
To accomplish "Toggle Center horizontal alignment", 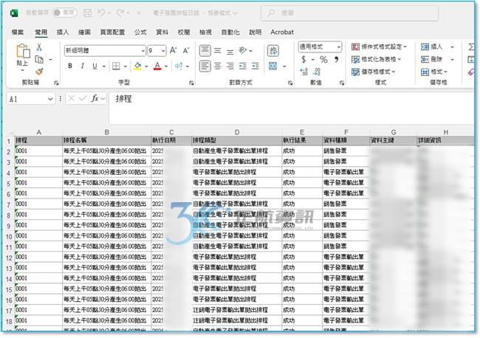I will (x=218, y=66).
